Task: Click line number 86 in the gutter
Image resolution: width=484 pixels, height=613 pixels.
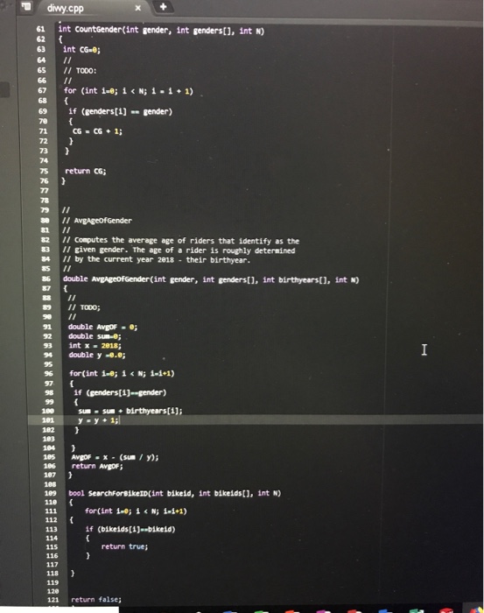Action: point(46,278)
